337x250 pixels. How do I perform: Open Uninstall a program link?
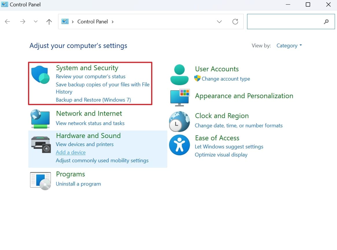point(78,184)
